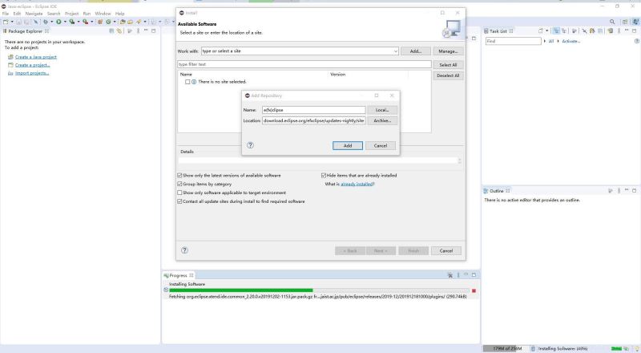Click the tip lightbulb icon in status bar
The image size is (641, 353).
pos(637,348)
